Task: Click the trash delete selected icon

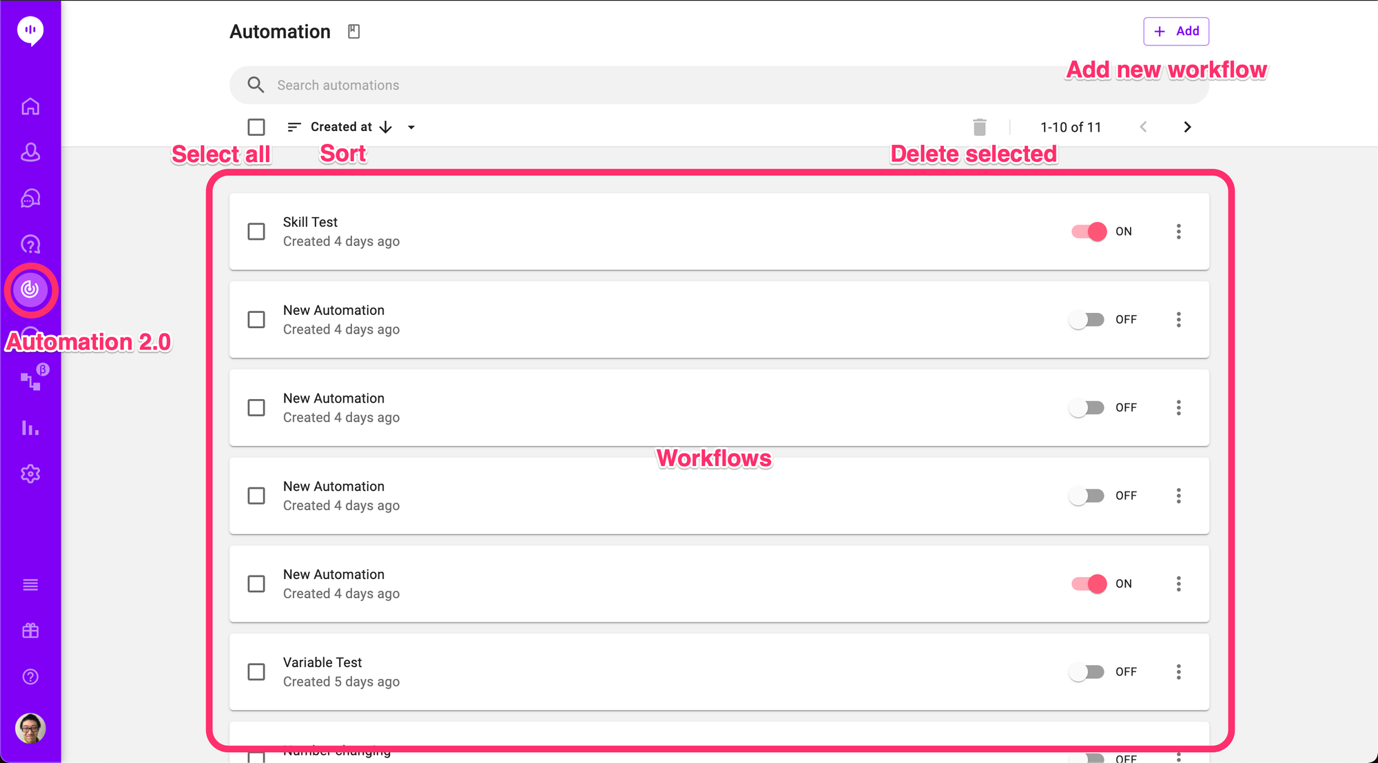Action: [x=979, y=127]
